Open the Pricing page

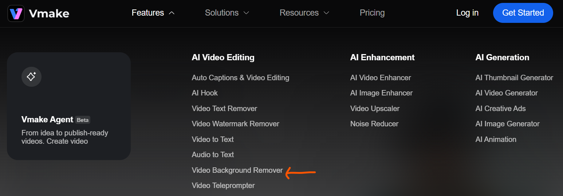coord(372,13)
